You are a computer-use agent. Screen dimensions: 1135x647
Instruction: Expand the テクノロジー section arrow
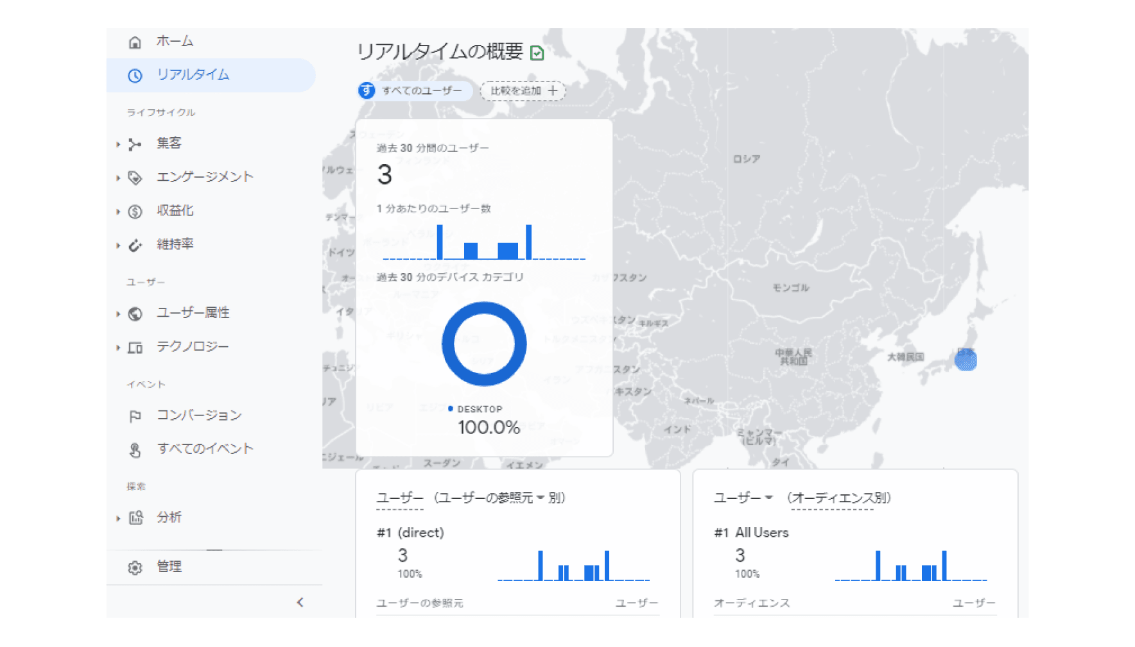click(118, 348)
